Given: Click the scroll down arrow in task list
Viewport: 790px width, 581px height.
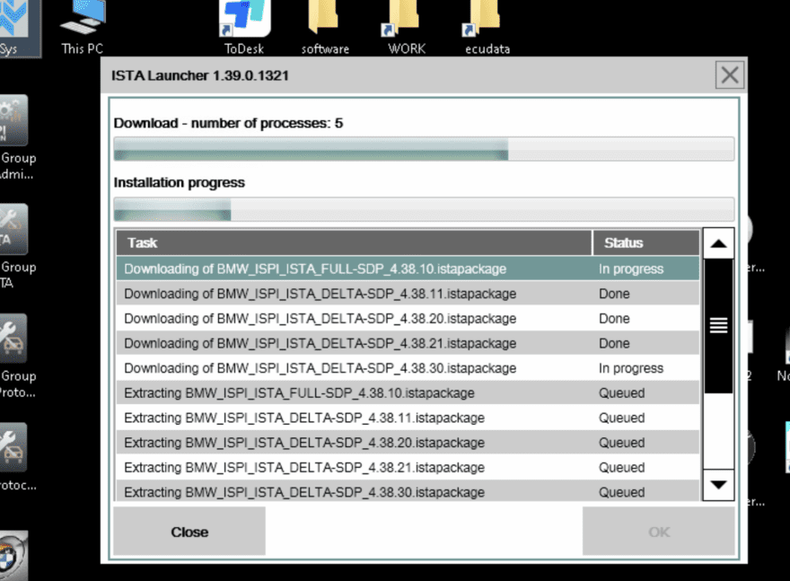Looking at the screenshot, I should (718, 485).
